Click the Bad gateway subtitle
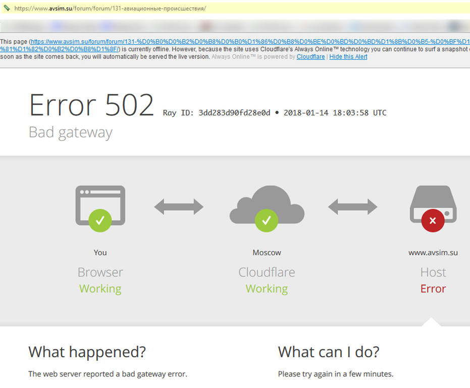The image size is (470, 388). click(x=71, y=132)
